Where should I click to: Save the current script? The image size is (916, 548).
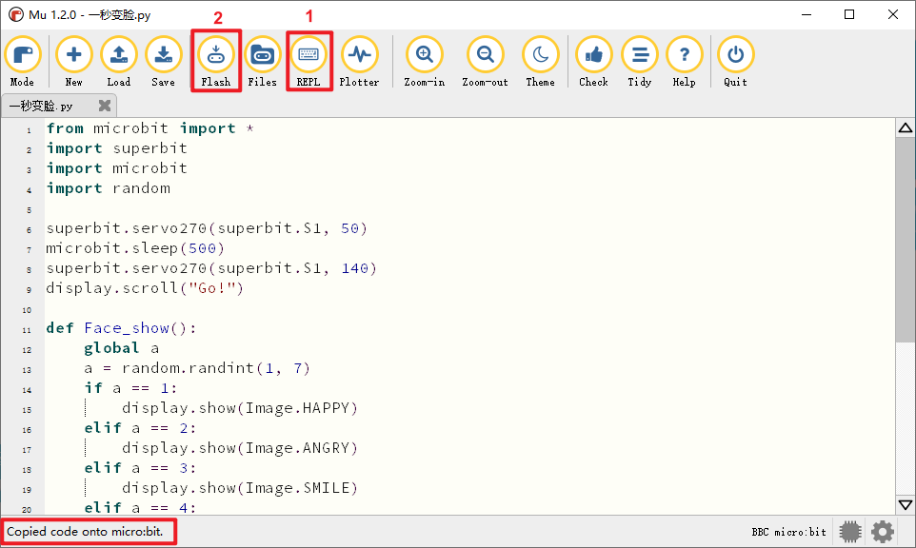point(164,61)
